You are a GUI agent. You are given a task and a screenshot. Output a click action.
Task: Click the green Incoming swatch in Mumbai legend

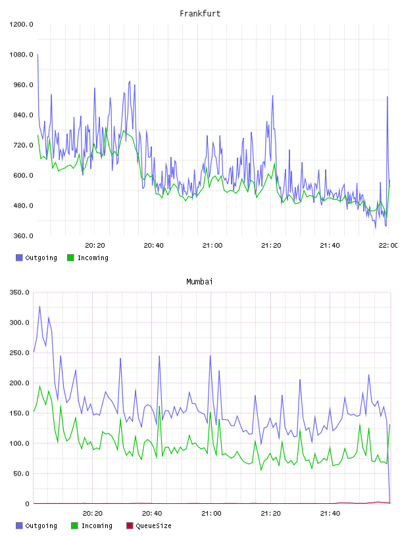click(x=74, y=525)
